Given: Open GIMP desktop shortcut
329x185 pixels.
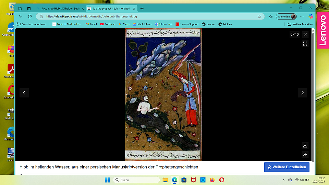Looking at the screenshot, I should click(x=10, y=113).
